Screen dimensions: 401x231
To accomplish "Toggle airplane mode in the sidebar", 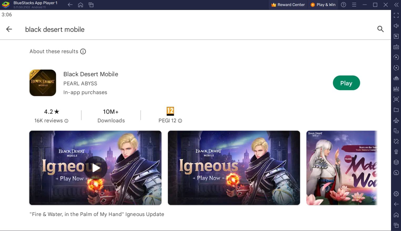I will point(396,120).
